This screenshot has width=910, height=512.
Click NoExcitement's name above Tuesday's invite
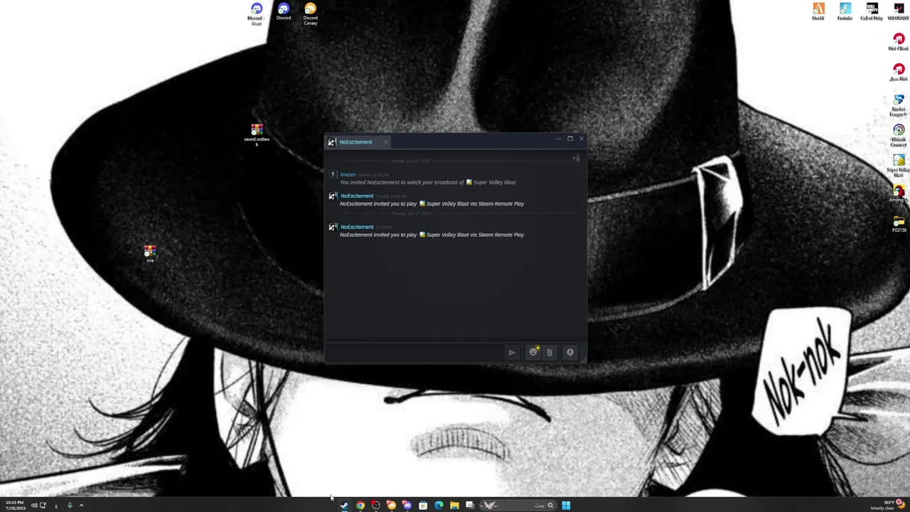[x=357, y=196]
